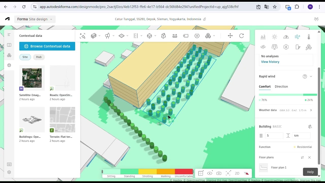Open the Embodied carbon hexagon-leaf icon
The image size is (325, 183).
[286, 47]
